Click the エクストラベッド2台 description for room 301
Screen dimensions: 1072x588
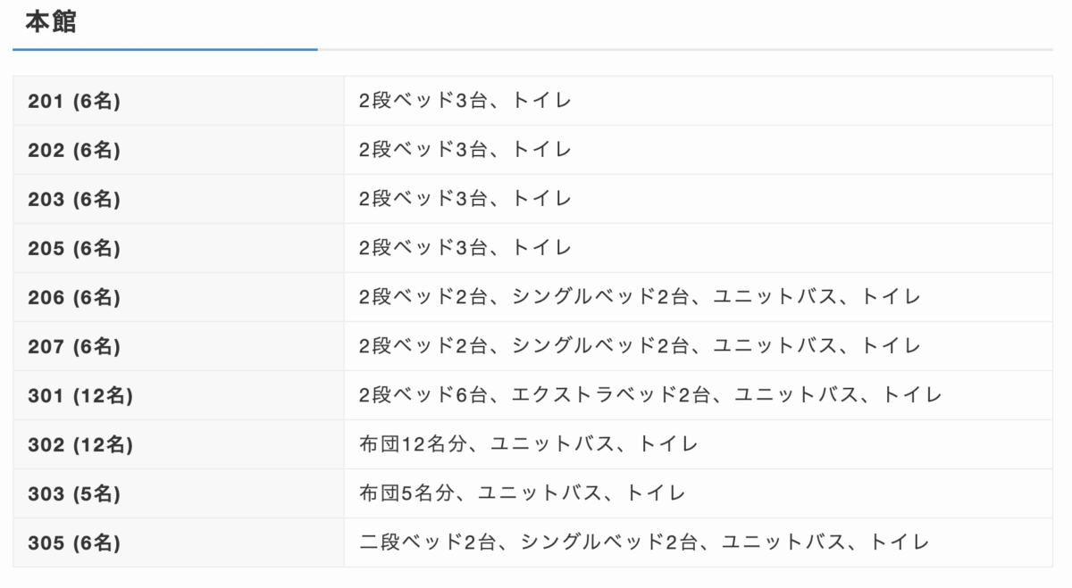click(650, 396)
